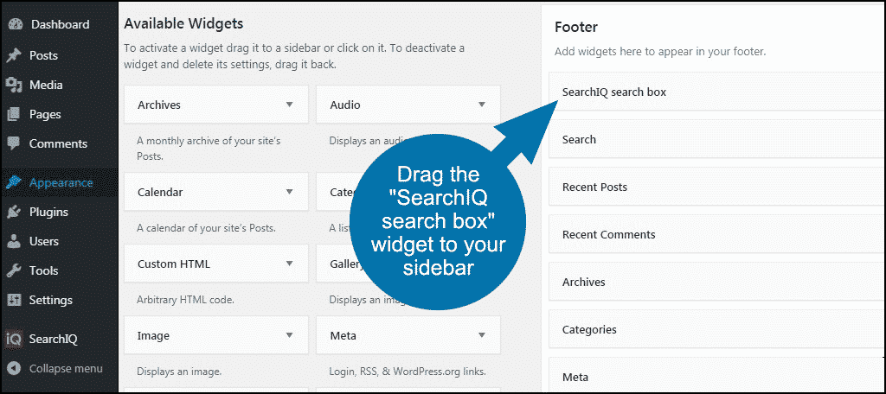Screen dimensions: 886x394
Task: Collapse the admin menu arrow icon
Action: click(x=14, y=368)
